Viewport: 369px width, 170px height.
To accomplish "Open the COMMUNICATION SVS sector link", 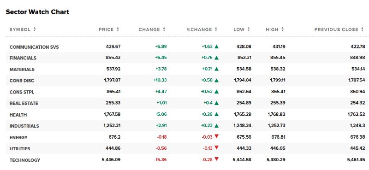I will coord(34,47).
